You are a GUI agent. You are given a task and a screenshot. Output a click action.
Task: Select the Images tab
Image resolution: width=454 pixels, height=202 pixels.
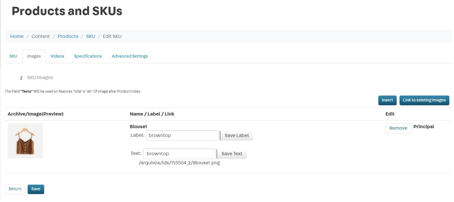pos(34,56)
